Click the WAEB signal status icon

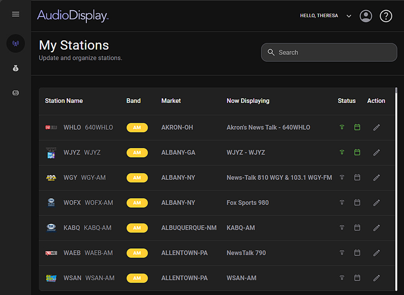click(342, 253)
